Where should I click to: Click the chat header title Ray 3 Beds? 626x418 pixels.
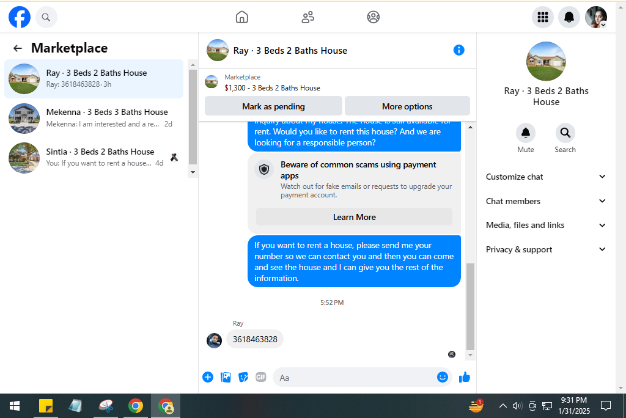tap(290, 51)
